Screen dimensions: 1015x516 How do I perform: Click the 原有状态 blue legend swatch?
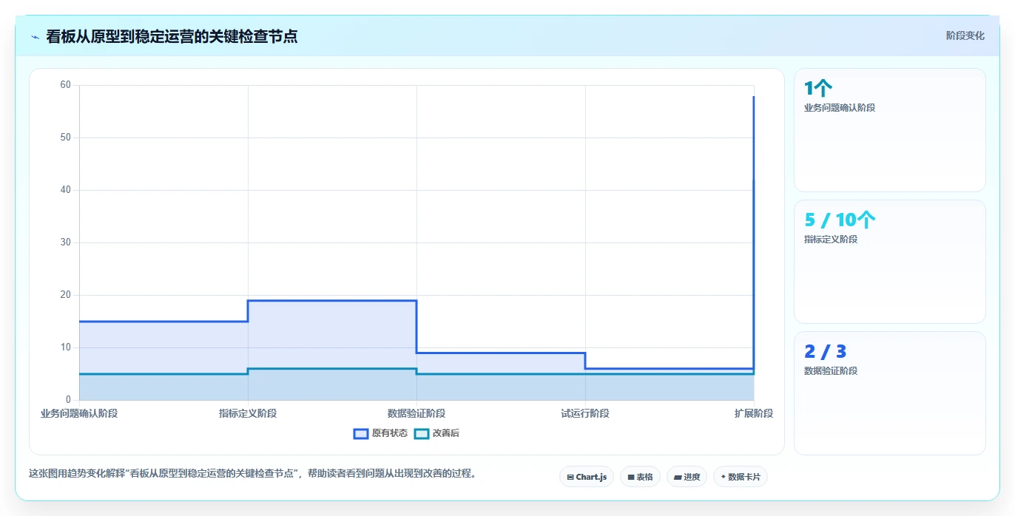point(361,433)
